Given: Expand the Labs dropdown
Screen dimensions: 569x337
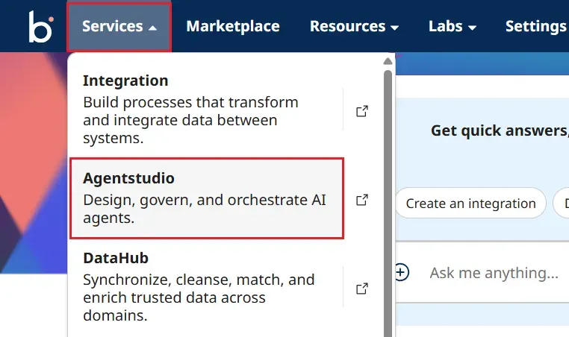Looking at the screenshot, I should 452,27.
